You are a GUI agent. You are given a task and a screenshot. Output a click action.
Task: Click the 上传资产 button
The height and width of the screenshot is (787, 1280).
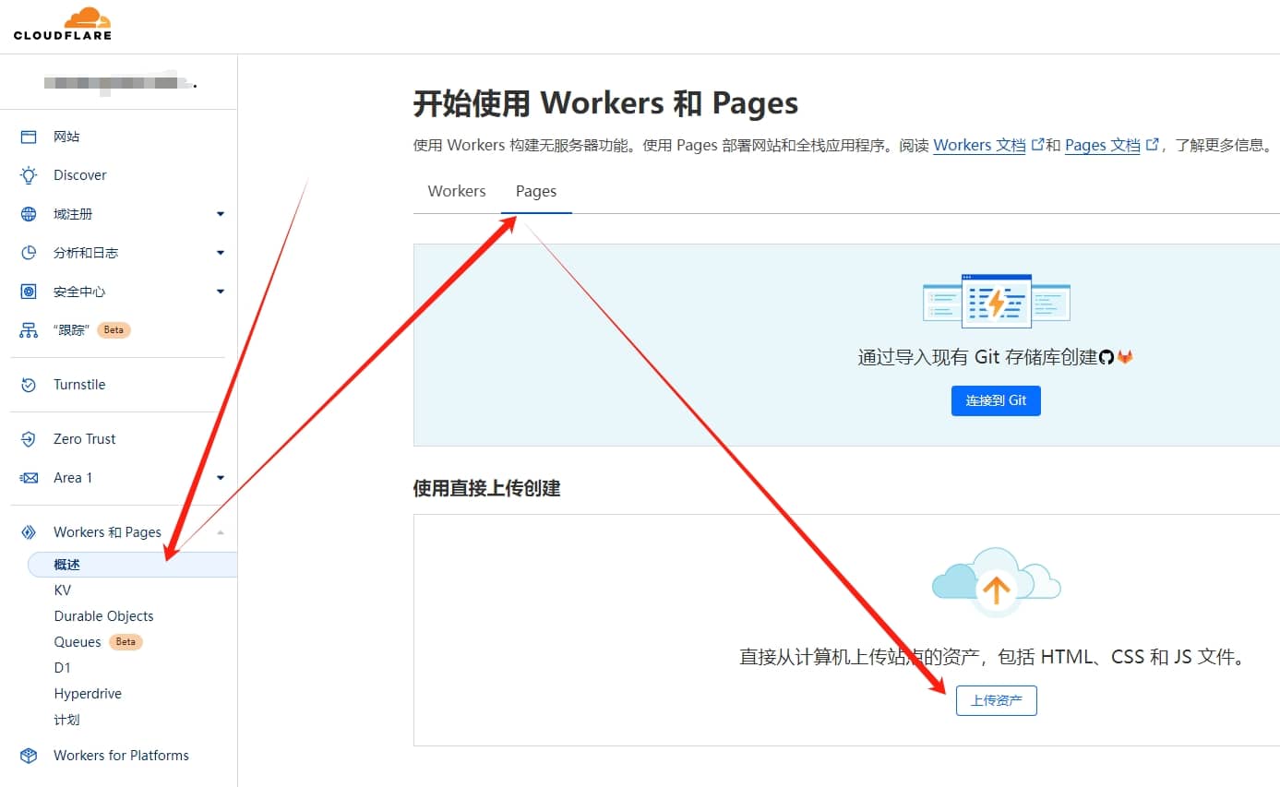point(996,701)
